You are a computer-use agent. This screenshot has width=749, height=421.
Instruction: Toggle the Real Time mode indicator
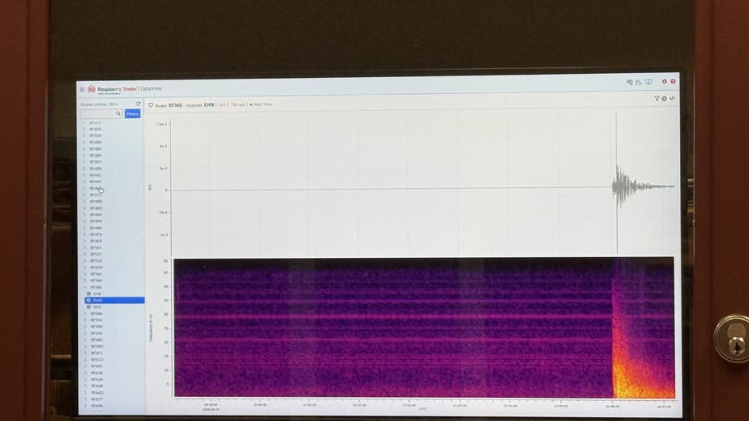(261, 104)
